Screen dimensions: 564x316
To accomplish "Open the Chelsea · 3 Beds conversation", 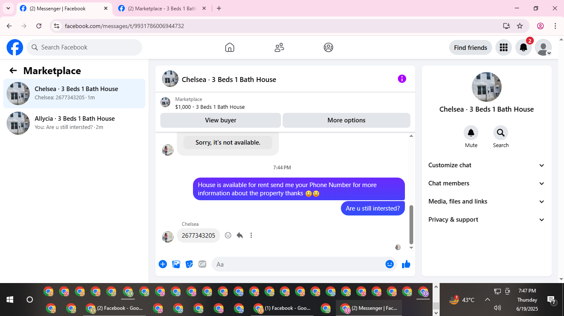I will point(74,94).
